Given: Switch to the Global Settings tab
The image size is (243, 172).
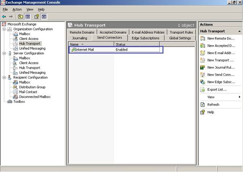Looking at the screenshot, I should pos(180,38).
